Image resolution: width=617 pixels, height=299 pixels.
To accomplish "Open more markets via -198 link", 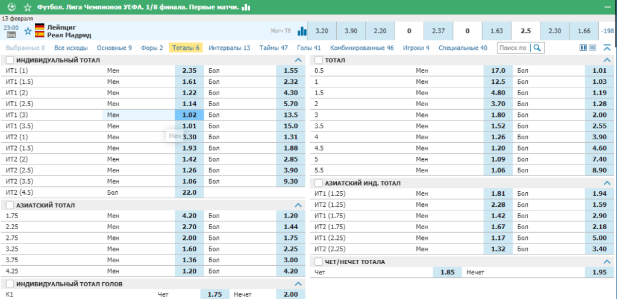I will pyautogui.click(x=607, y=31).
